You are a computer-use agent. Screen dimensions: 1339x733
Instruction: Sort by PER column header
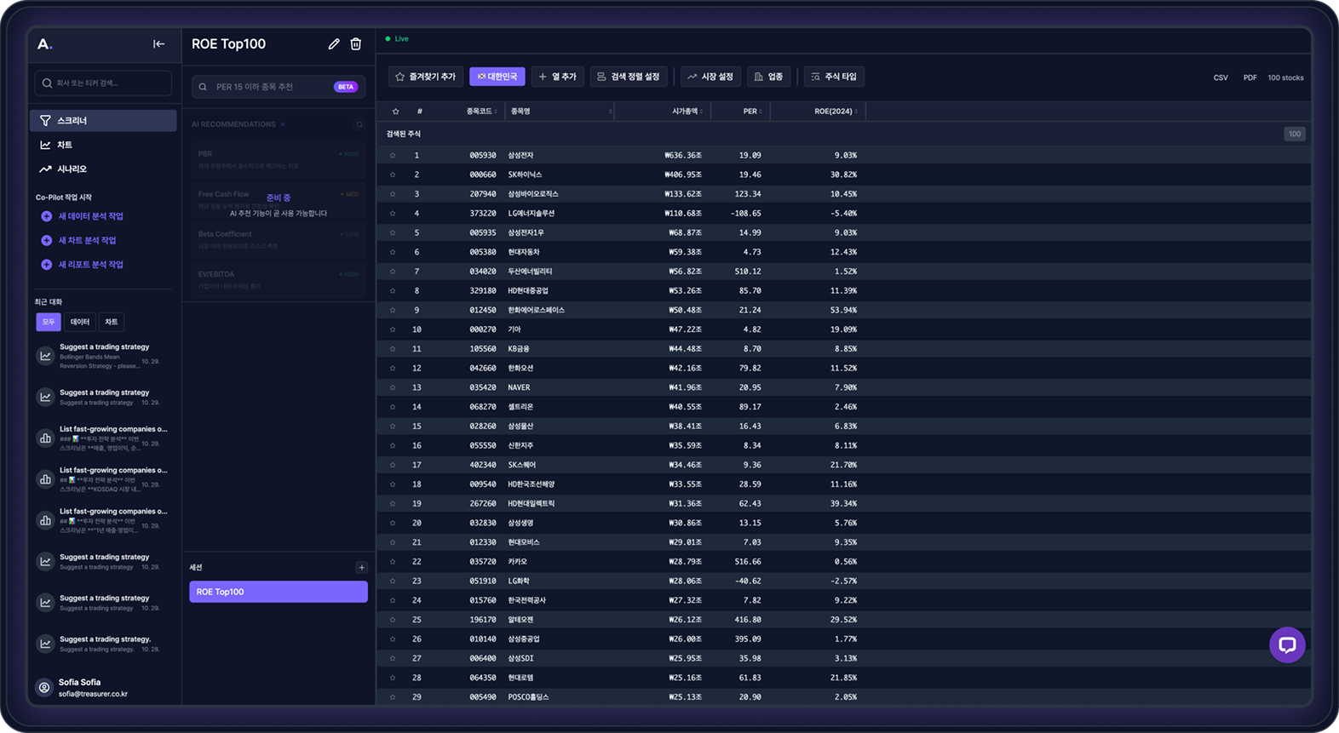tap(750, 112)
